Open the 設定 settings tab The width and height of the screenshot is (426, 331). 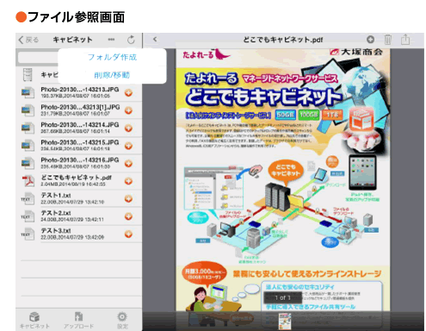click(122, 321)
